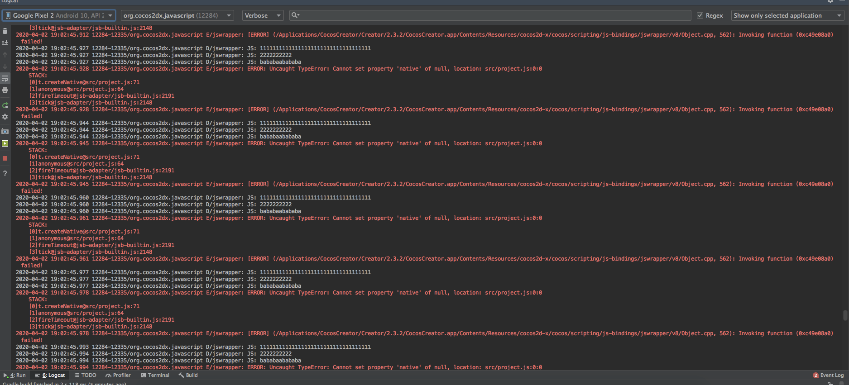Click the logcat search input field
This screenshot has width=849, height=385.
tap(494, 15)
